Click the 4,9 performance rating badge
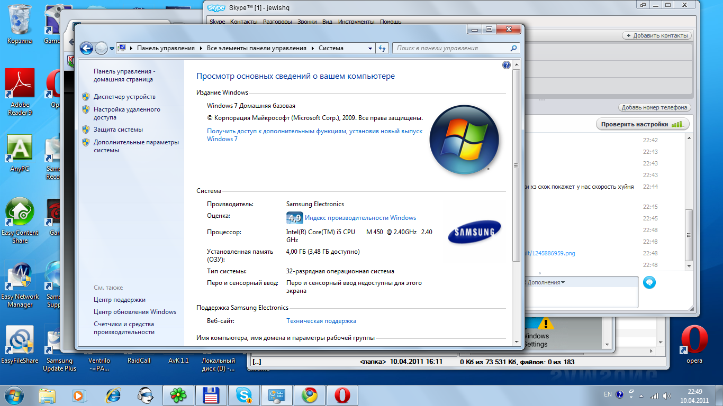Image resolution: width=723 pixels, height=406 pixels. point(294,218)
